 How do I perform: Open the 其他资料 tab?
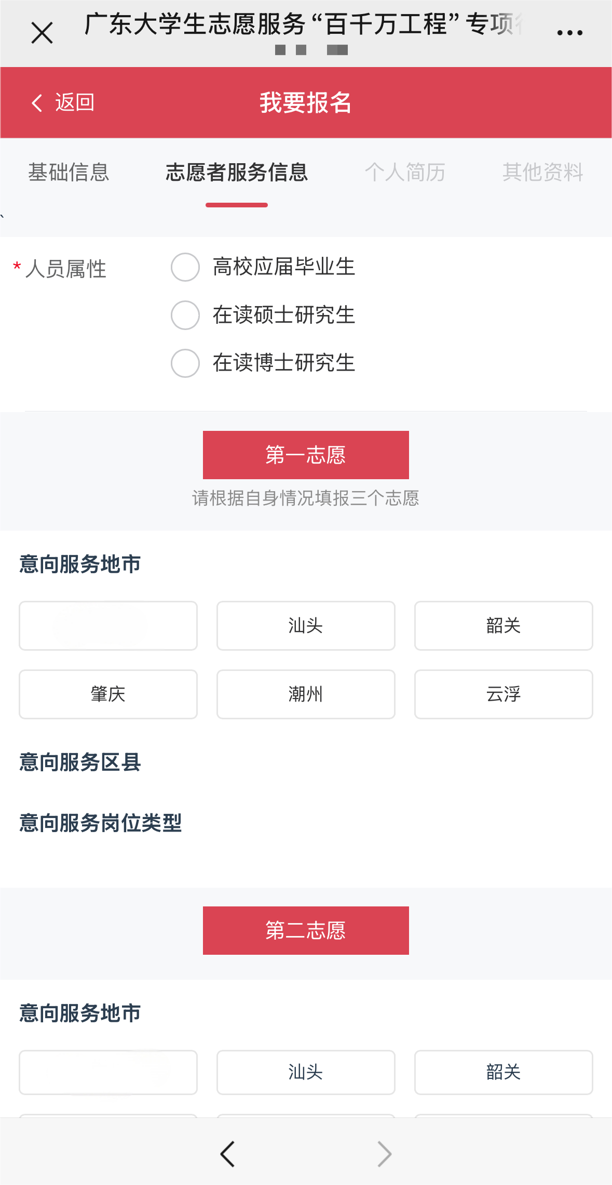[542, 172]
